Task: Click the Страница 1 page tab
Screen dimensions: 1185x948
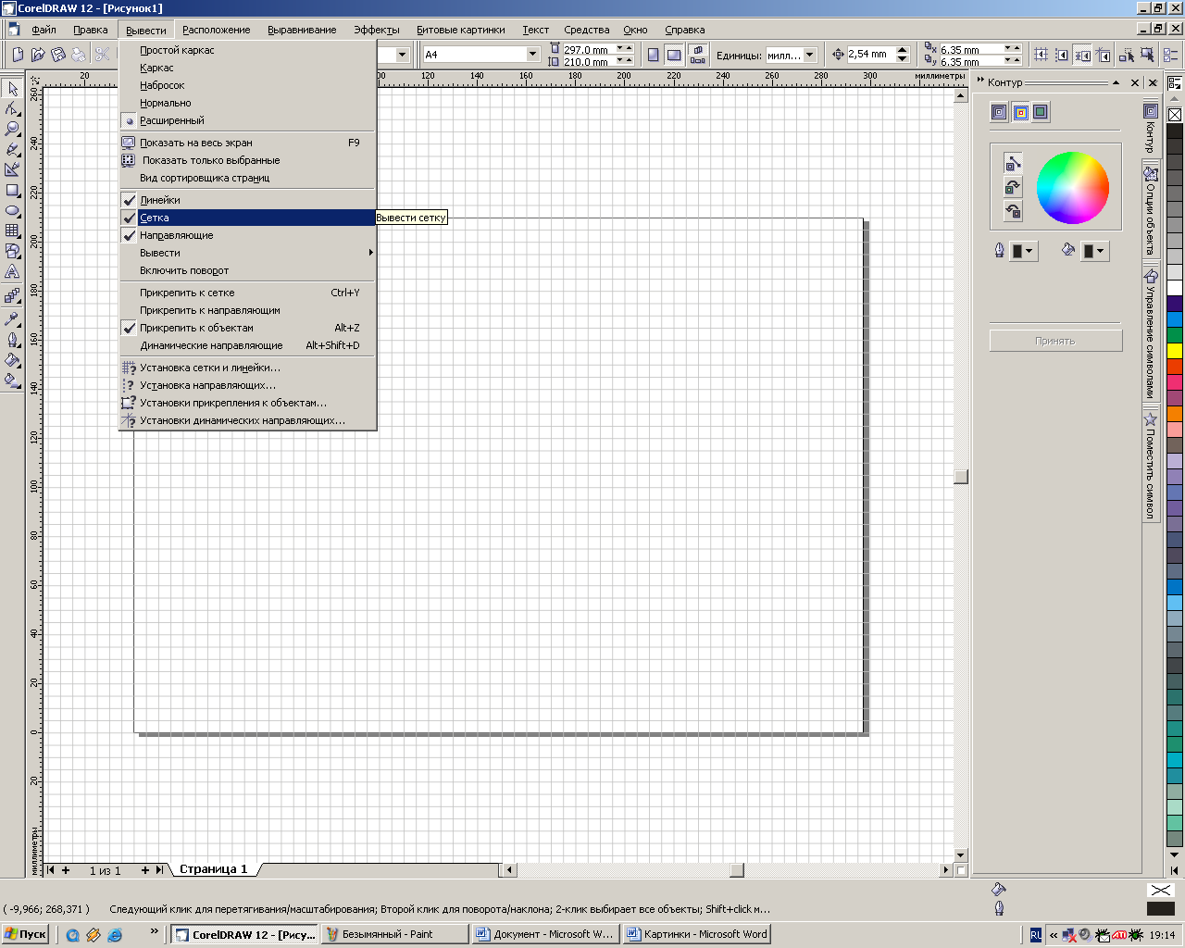Action: pos(214,869)
